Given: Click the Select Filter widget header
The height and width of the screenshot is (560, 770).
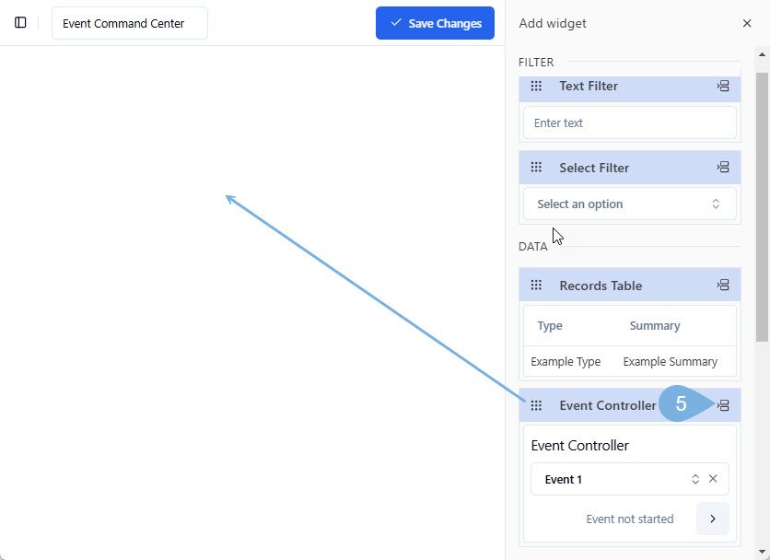Looking at the screenshot, I should tap(630, 168).
